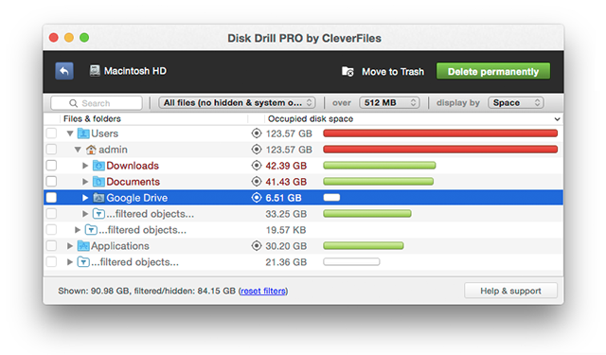
Task: Click the red Users disk usage bar
Action: (x=440, y=133)
